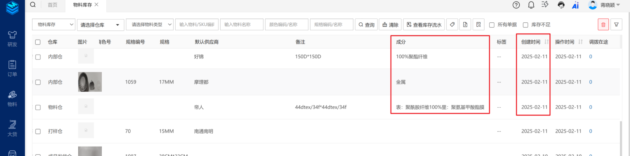Click the 查看库存流水 button
630x156 pixels.
point(424,25)
